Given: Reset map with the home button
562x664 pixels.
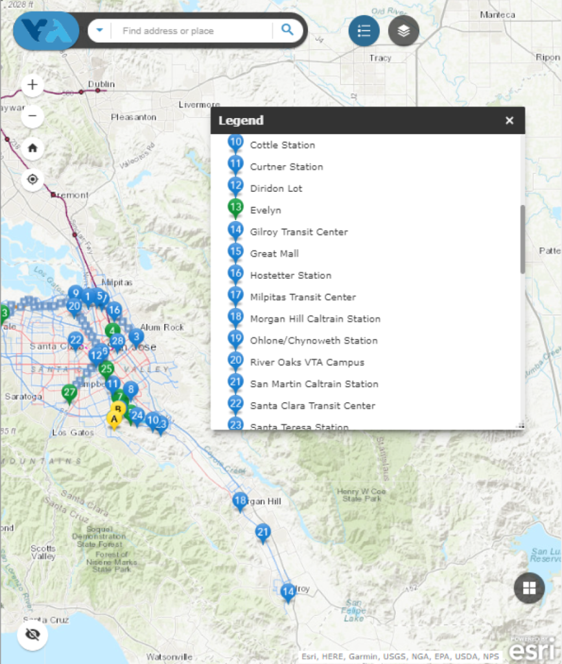Looking at the screenshot, I should tap(32, 148).
